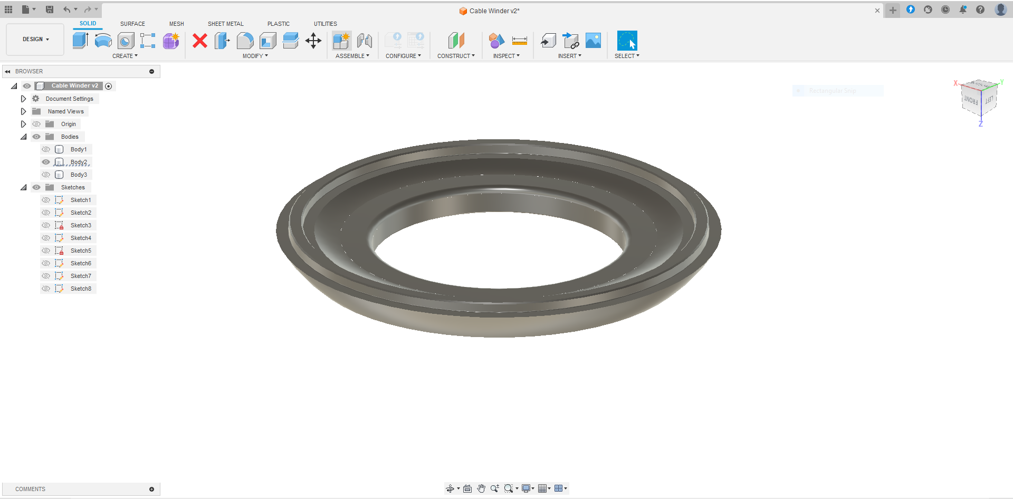Open the Data Panel grid icon
1013x499 pixels.
pyautogui.click(x=8, y=9)
